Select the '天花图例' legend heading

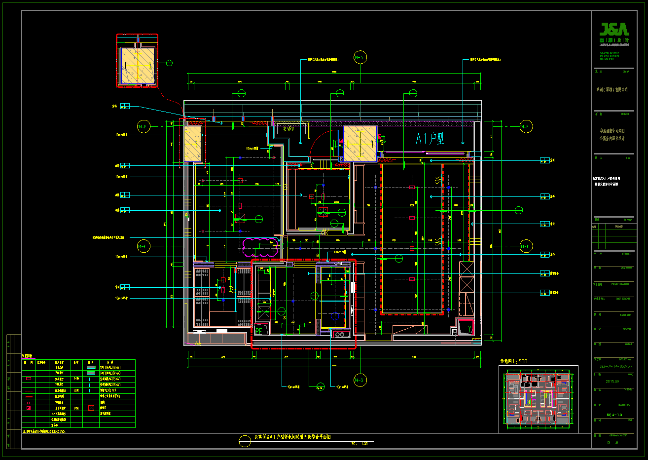click(x=28, y=356)
